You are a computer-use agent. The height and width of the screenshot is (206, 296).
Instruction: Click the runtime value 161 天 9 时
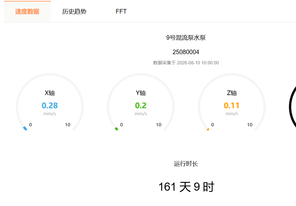coord(186,187)
